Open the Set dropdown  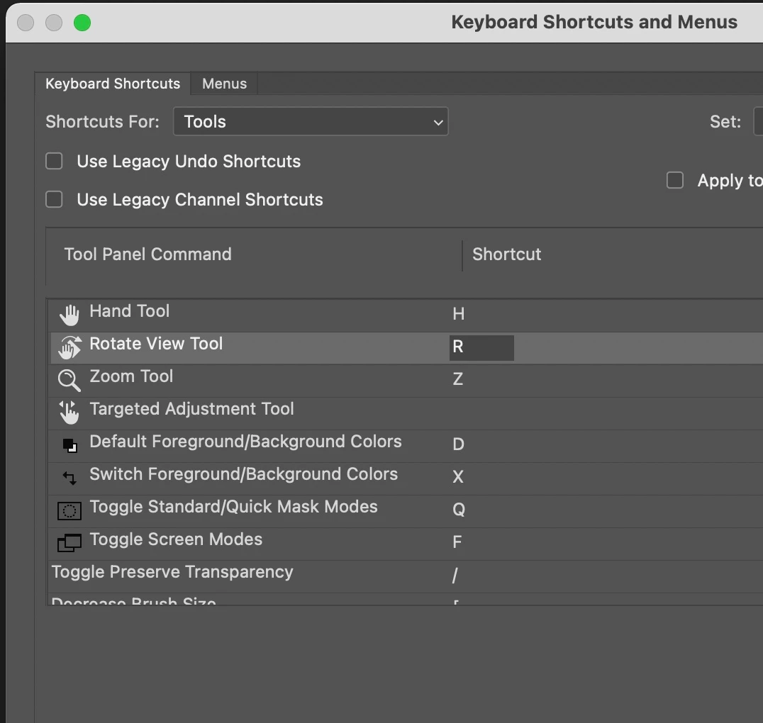(x=757, y=122)
